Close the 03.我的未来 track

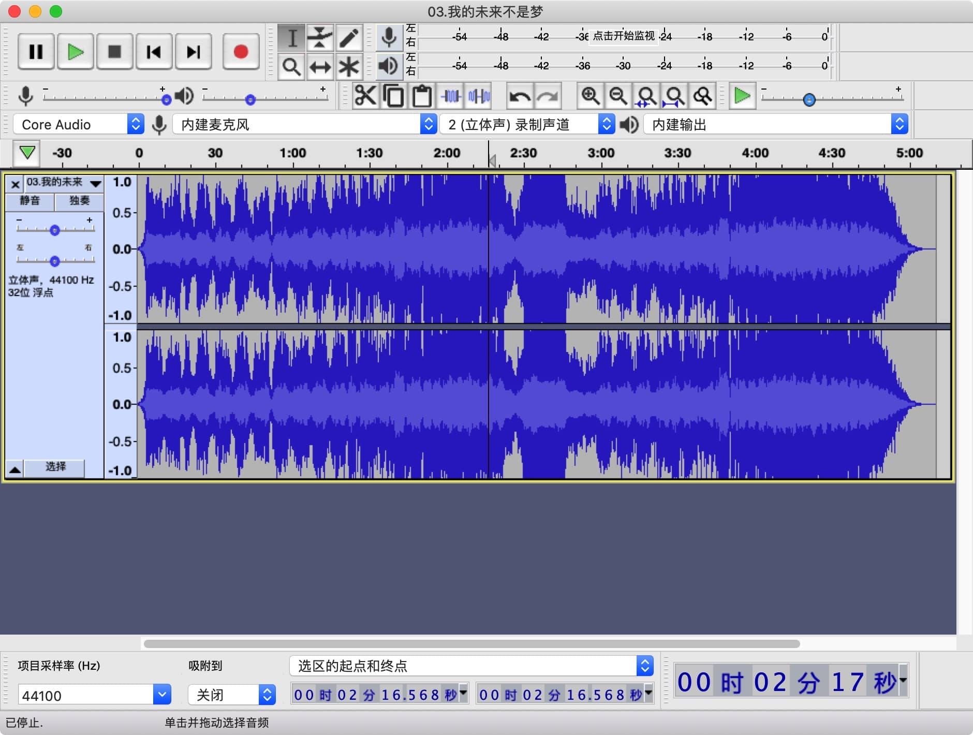tap(16, 184)
